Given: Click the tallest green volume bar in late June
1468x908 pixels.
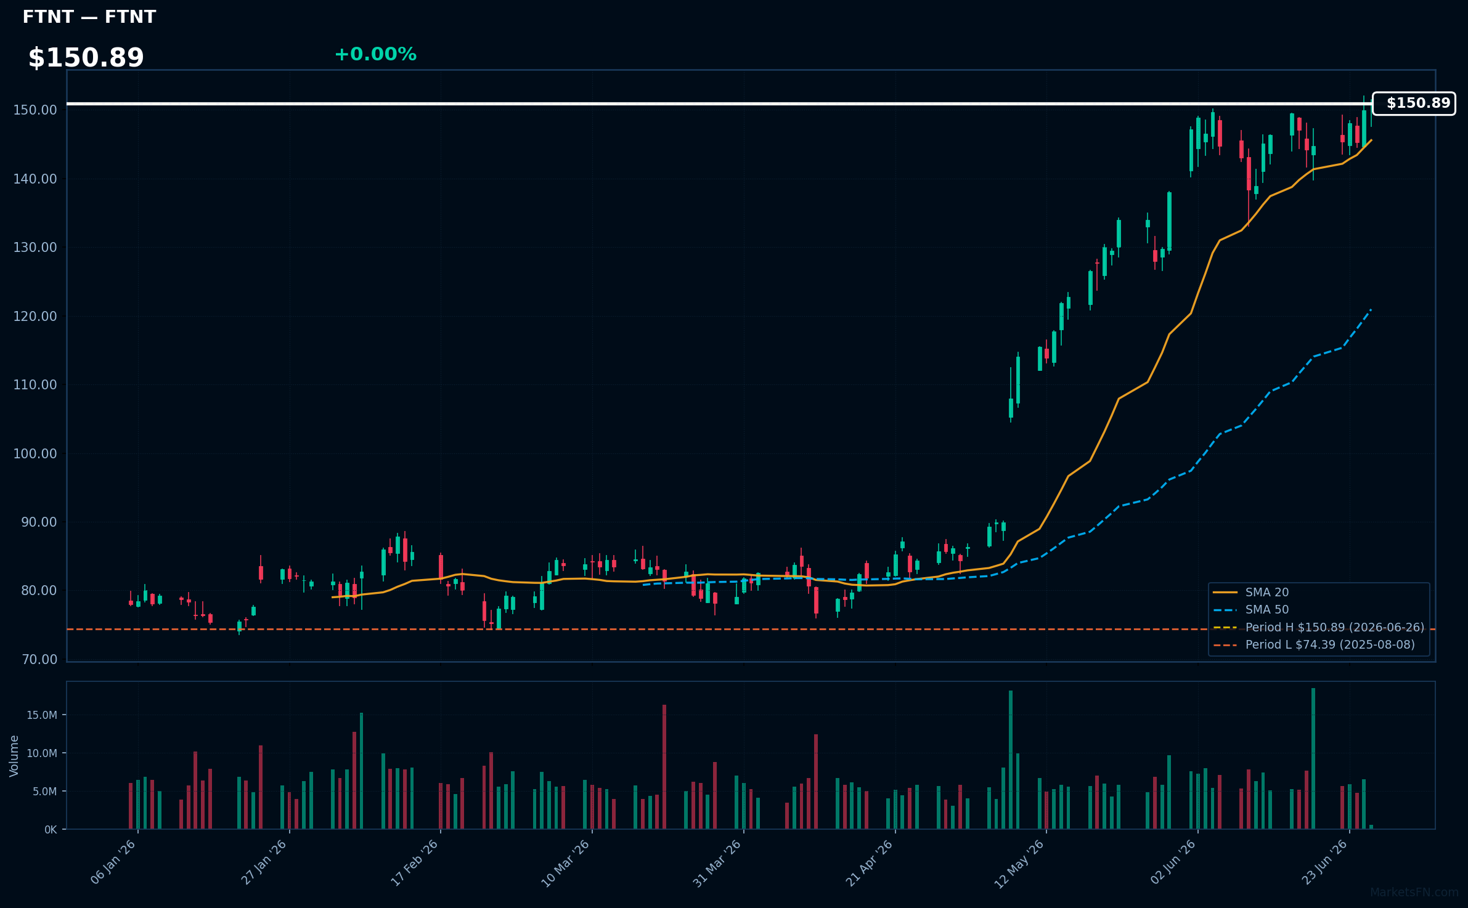Looking at the screenshot, I should pyautogui.click(x=1313, y=759).
